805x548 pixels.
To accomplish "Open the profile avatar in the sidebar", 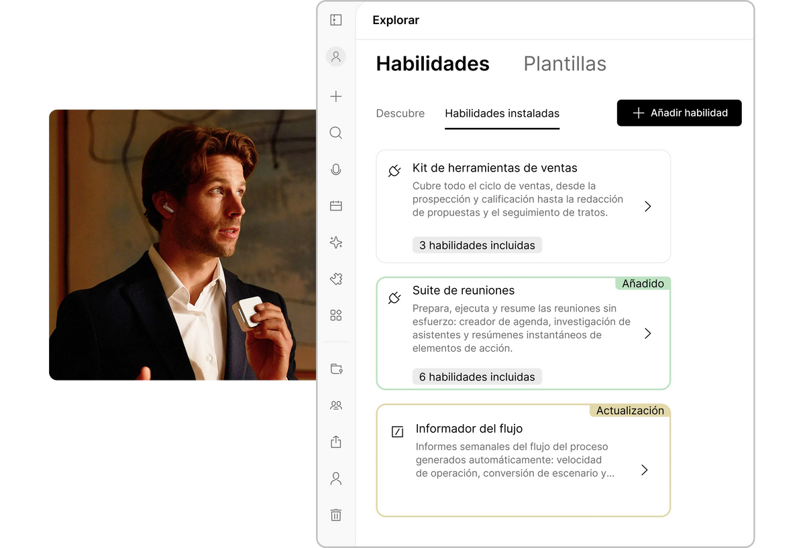I will (336, 56).
